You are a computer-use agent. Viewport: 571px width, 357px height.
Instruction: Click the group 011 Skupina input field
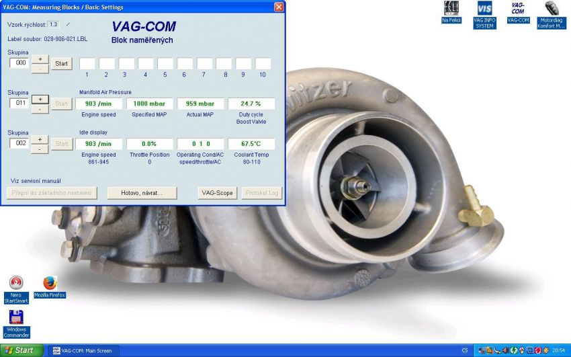click(x=19, y=103)
